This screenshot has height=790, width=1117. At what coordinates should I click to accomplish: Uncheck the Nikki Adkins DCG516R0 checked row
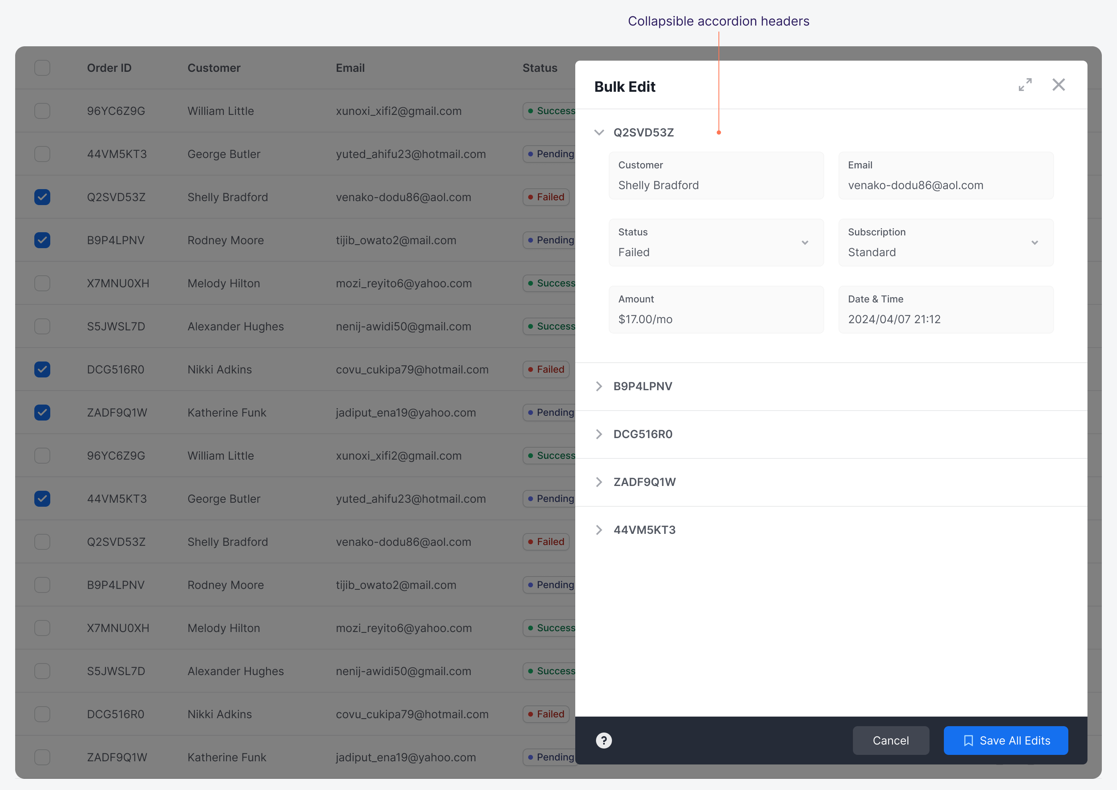[x=42, y=369]
